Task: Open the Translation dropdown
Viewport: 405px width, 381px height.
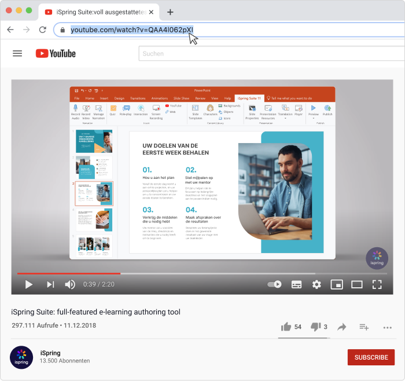Action: pyautogui.click(x=285, y=111)
